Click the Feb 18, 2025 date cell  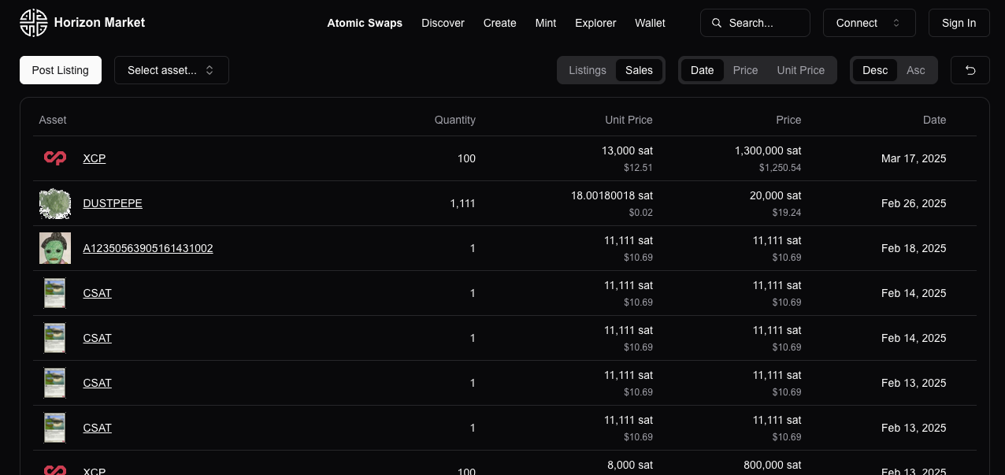coord(914,248)
